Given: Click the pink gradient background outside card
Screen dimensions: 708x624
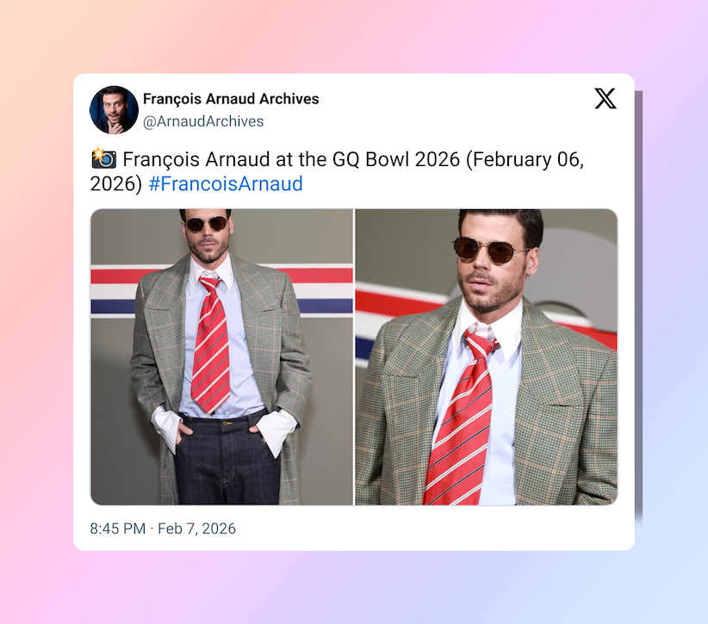Looking at the screenshot, I should coord(36,316).
